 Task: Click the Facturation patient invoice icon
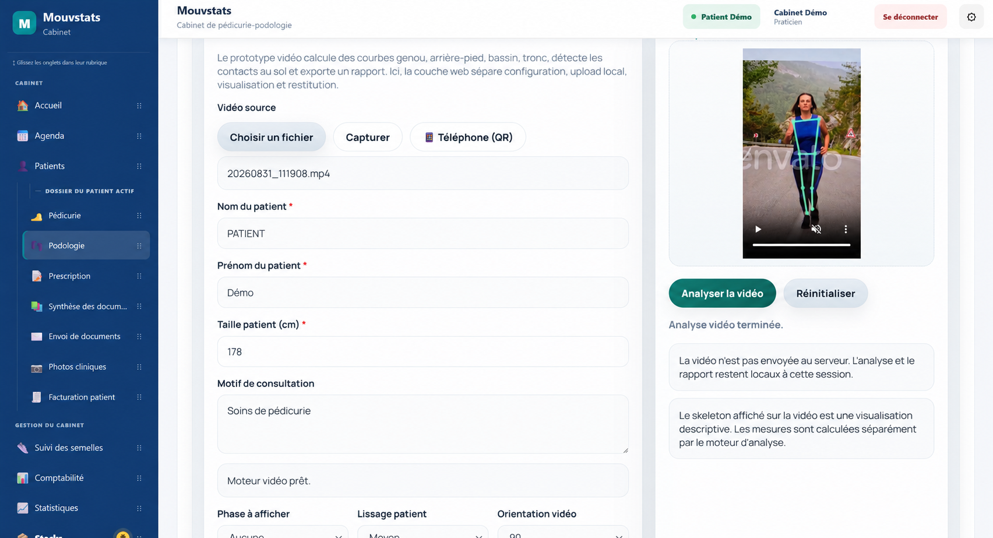(37, 397)
